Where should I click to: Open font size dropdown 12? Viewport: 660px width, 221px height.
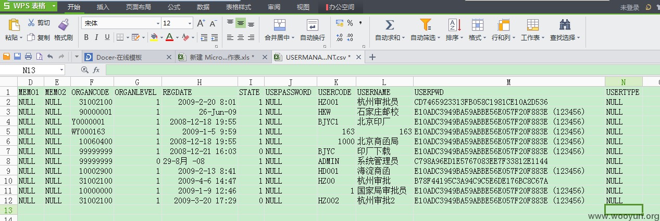coord(190,23)
